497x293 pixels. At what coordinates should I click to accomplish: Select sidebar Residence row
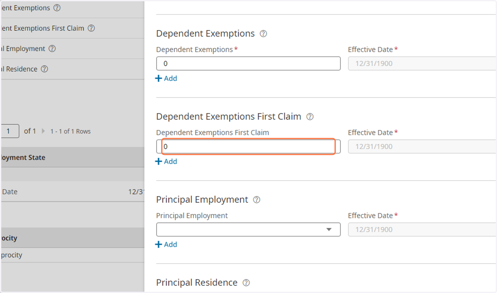pos(72,69)
